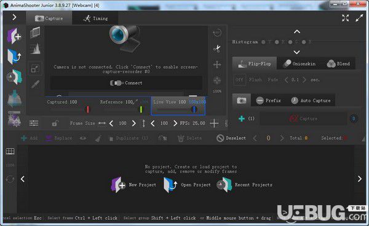369x226 pixels.
Task: Adjust the Reference opacity green slider
Action: (141, 109)
